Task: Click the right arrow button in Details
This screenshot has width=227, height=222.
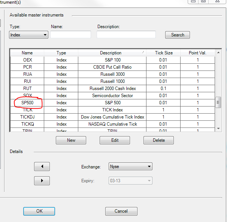Action: [x=42, y=181]
